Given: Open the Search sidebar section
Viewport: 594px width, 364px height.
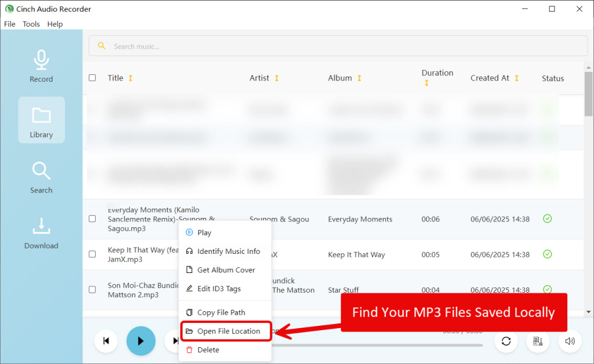Looking at the screenshot, I should (x=41, y=177).
